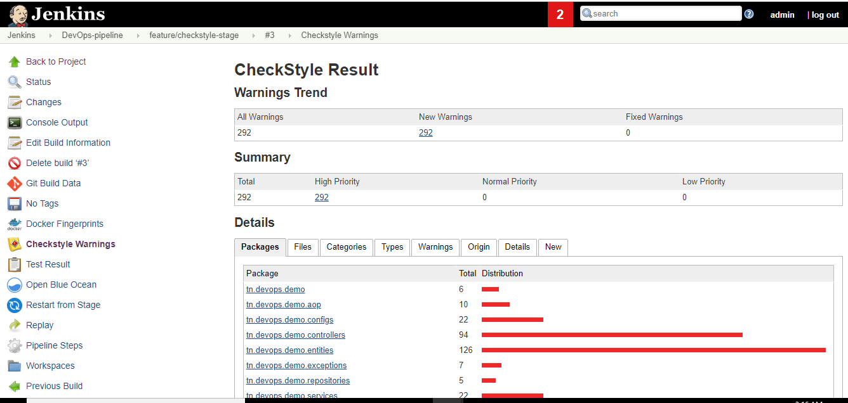Click the notification badge showing 2
Viewport: 848px width, 403px height.
pos(560,13)
